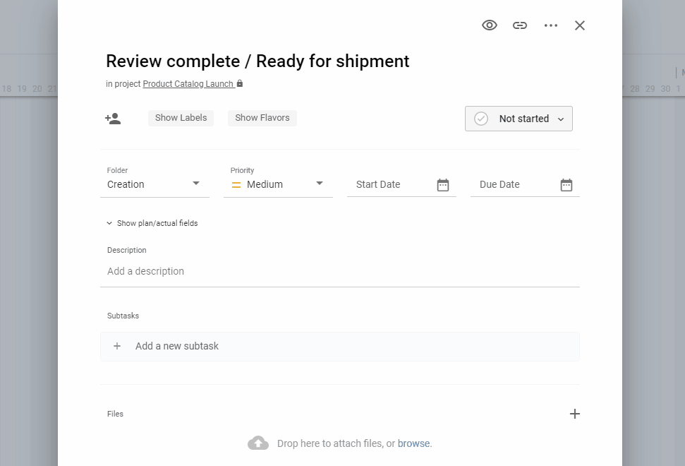The height and width of the screenshot is (466, 685).
Task: Open the Not started status dropdown
Action: tap(519, 119)
